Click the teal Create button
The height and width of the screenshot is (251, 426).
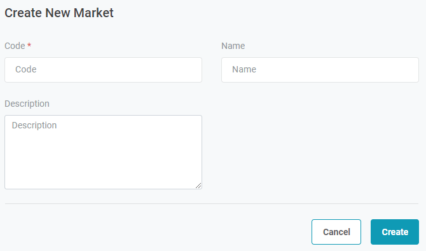click(395, 232)
